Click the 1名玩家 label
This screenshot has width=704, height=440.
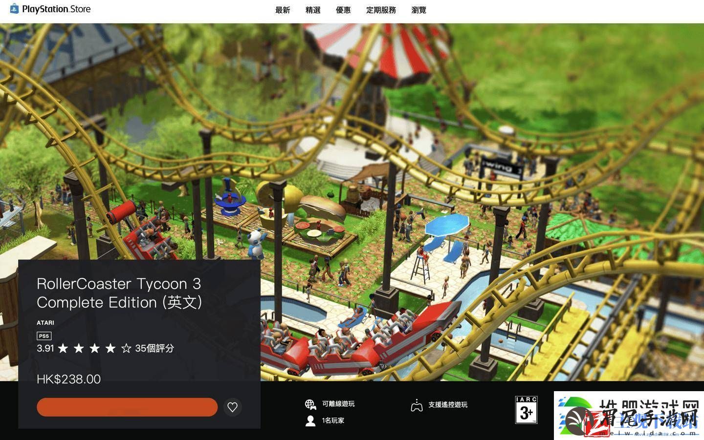tap(333, 420)
